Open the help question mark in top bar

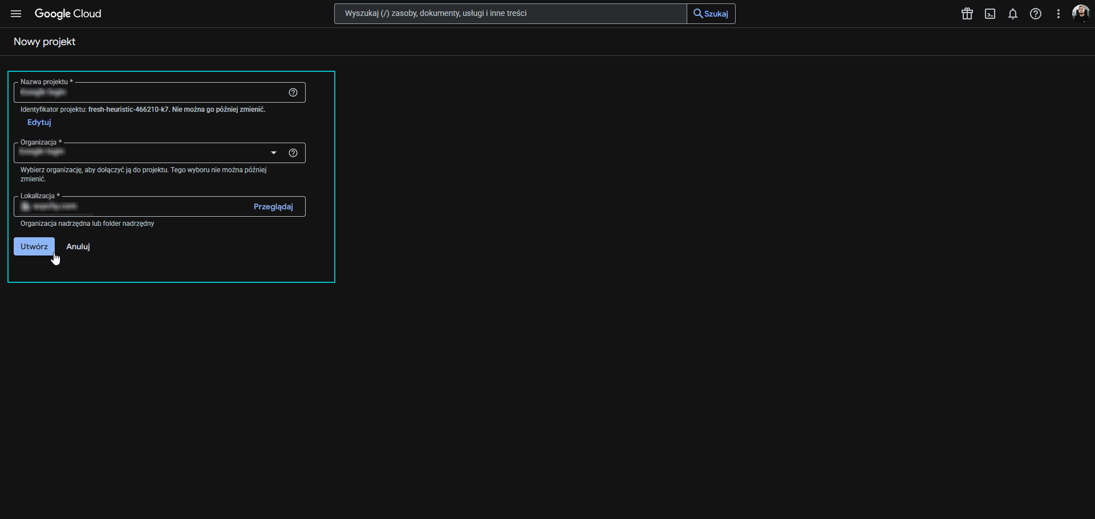pos(1036,13)
